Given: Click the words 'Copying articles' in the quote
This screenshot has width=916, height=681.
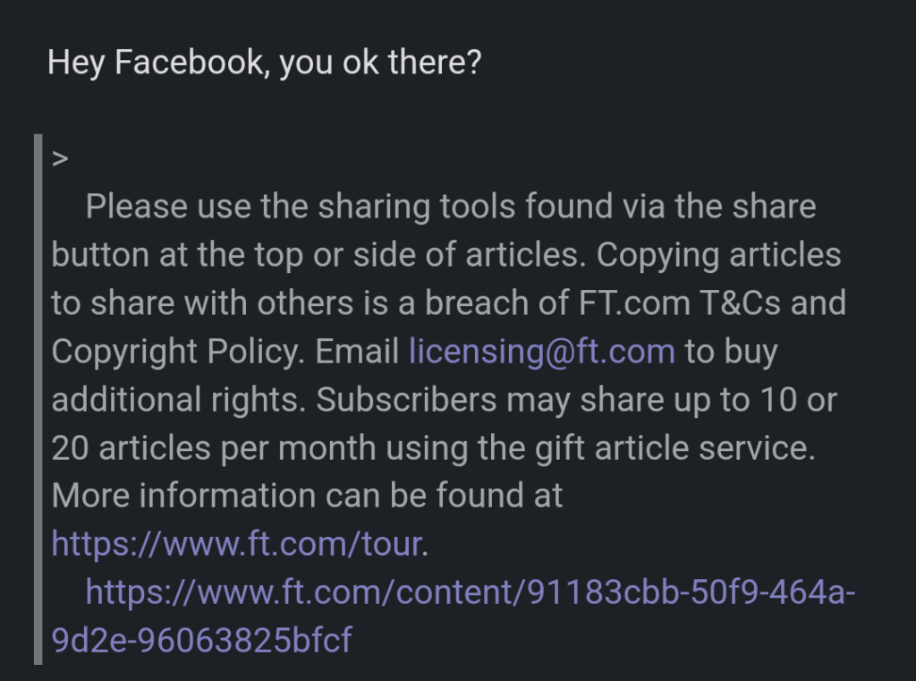Looking at the screenshot, I should click(718, 256).
